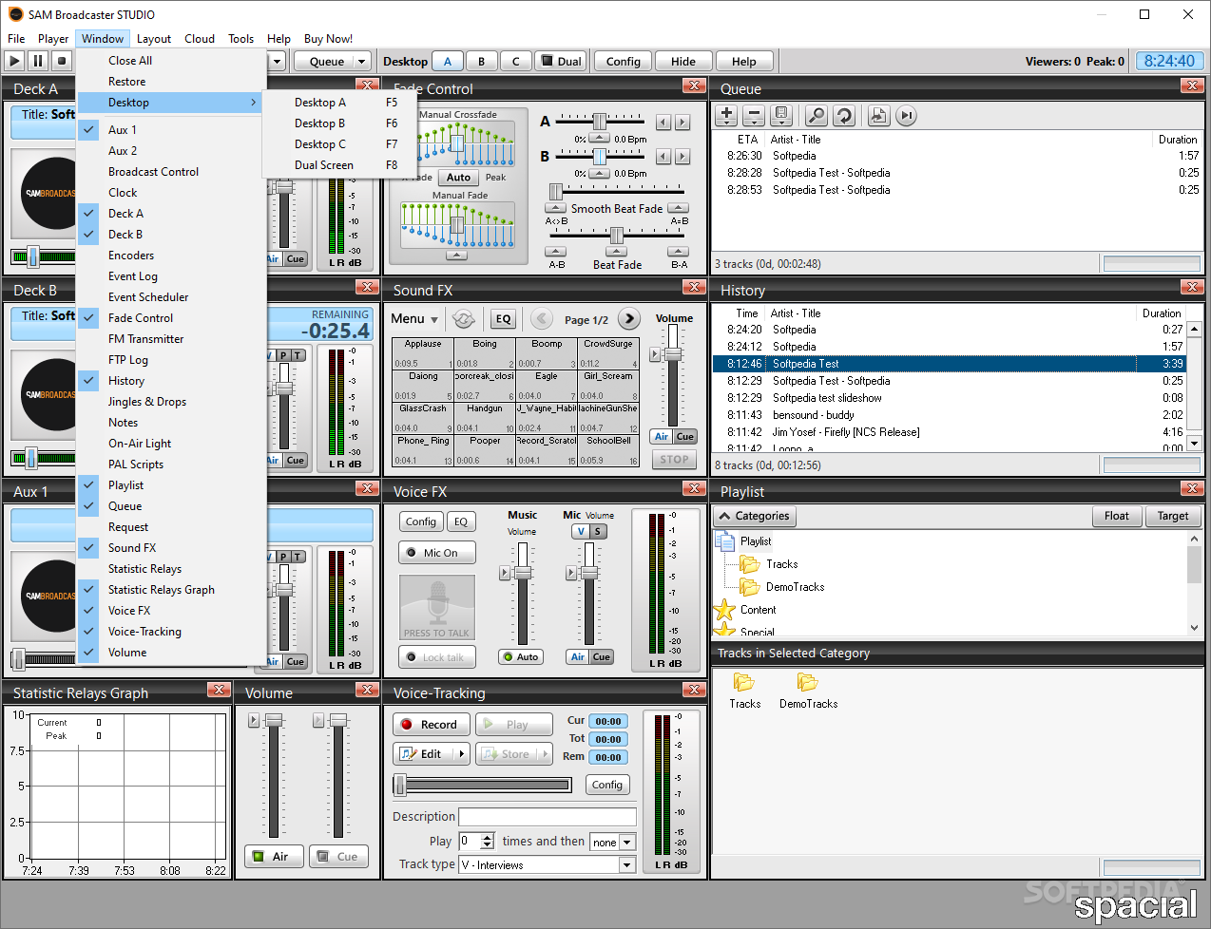Screen dimensions: 1211x929
Task: Open the Tools menu in the menu bar
Action: click(240, 39)
